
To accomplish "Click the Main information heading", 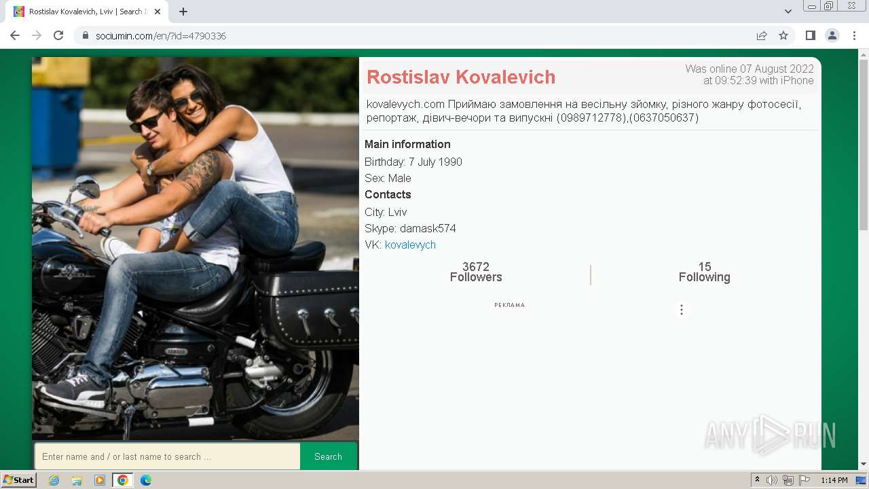I will (407, 144).
